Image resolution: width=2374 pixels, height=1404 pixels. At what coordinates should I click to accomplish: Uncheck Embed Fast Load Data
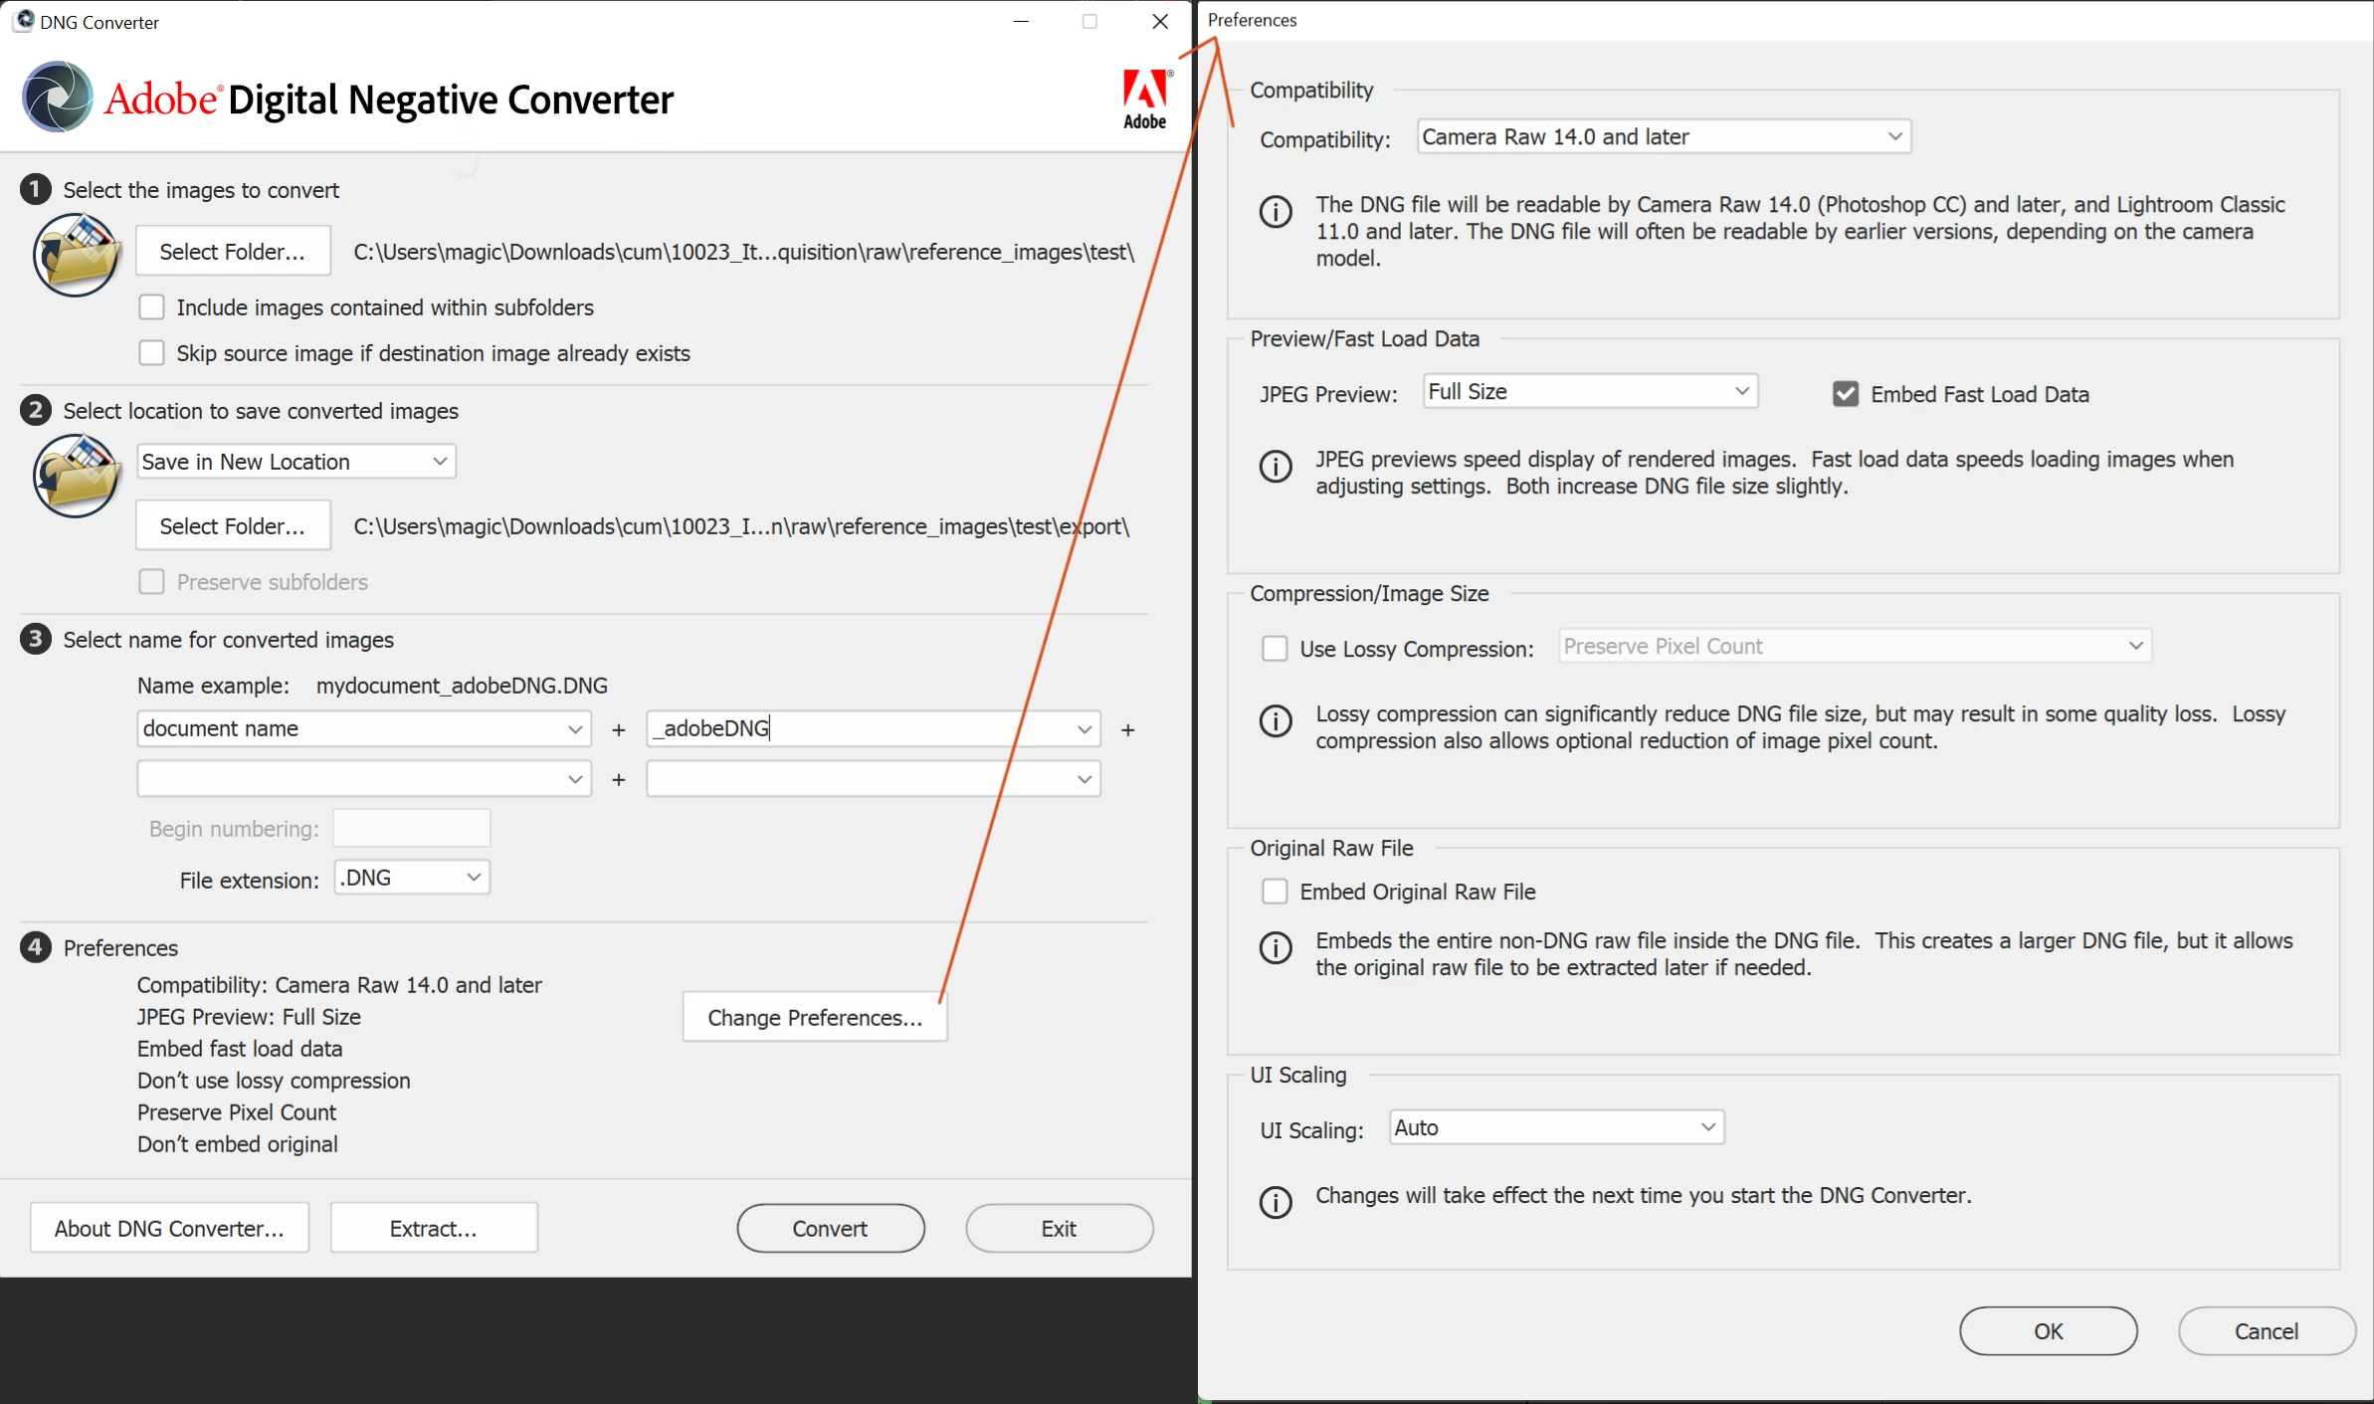point(1845,394)
